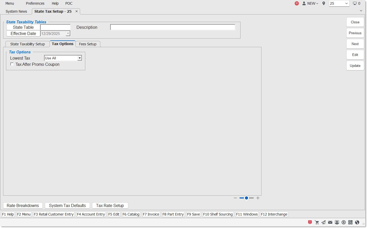Screen dimensions: 367x228
Task: Open the Preferences menu
Action: coord(35,3)
